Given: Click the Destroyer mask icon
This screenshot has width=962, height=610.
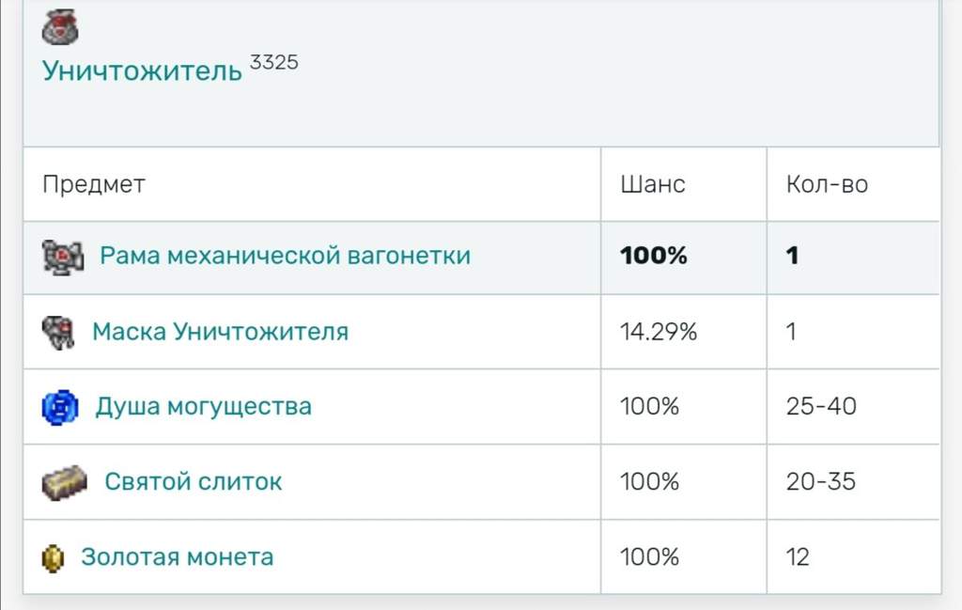Looking at the screenshot, I should click(x=58, y=333).
